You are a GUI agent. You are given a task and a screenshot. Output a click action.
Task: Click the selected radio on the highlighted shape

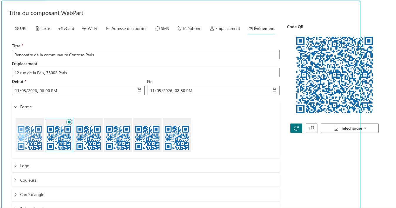[69, 122]
